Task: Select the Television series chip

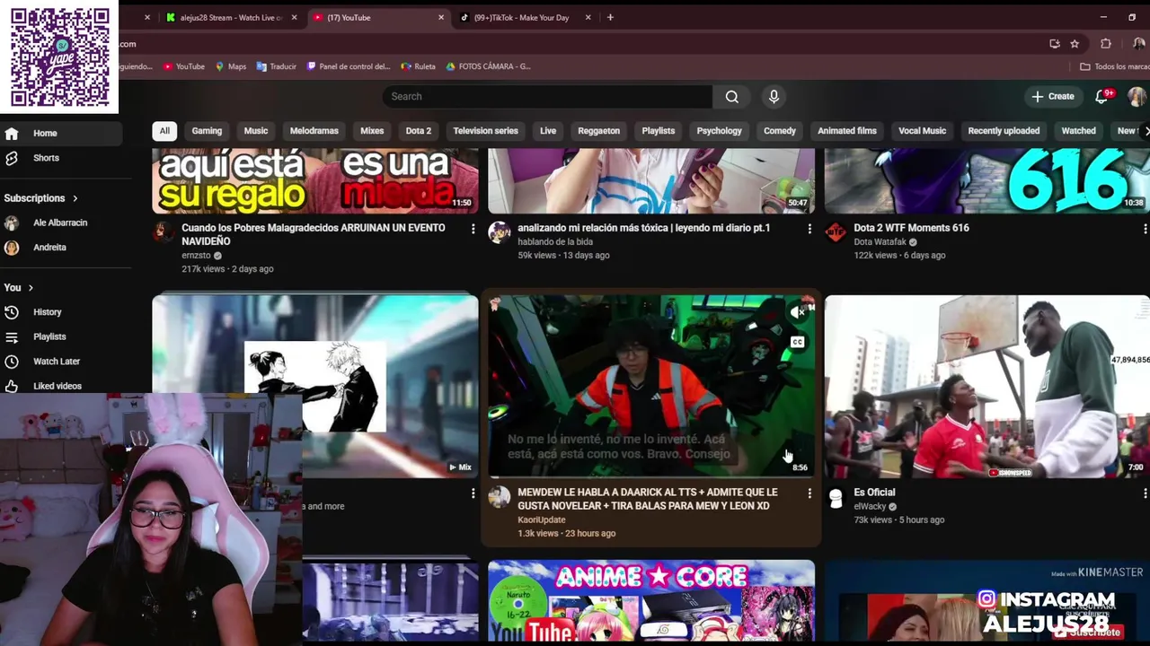Action: 486,131
